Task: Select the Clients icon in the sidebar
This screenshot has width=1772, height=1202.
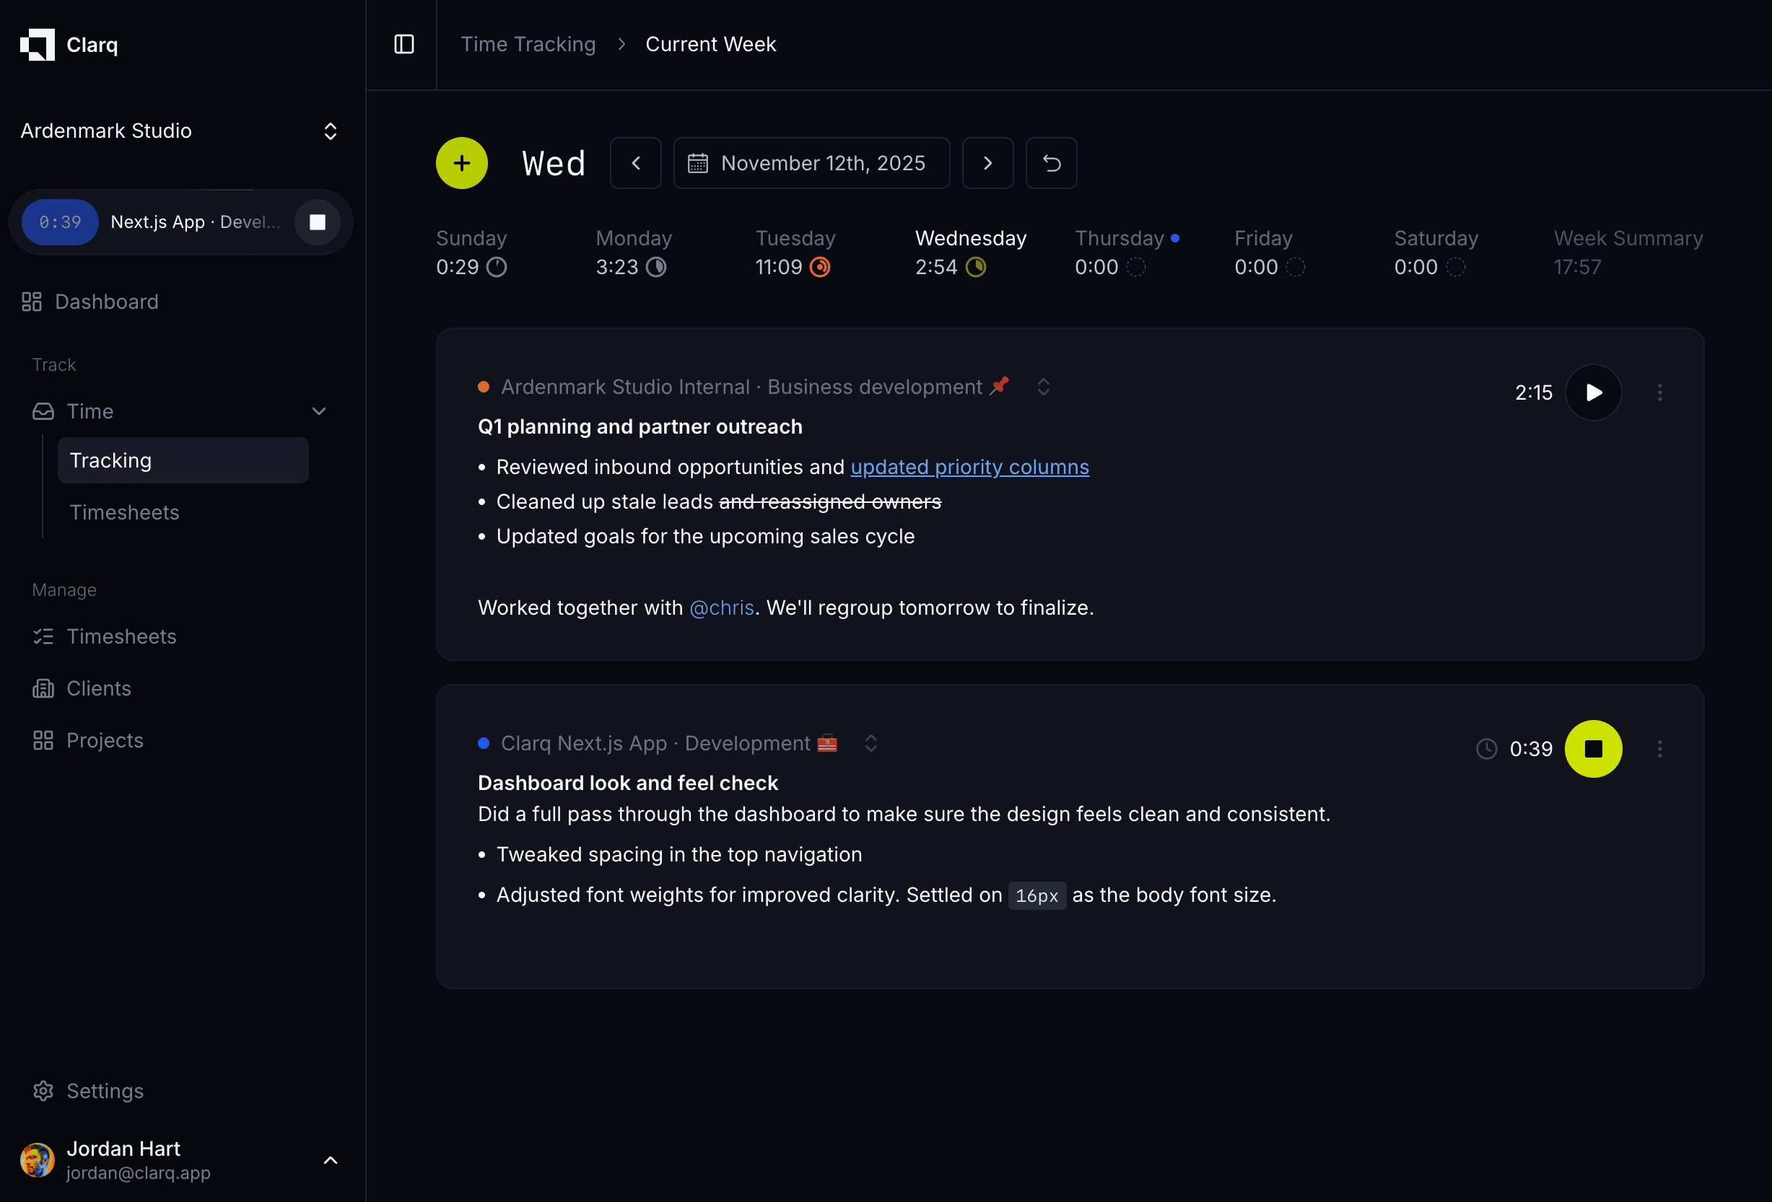Action: point(43,688)
